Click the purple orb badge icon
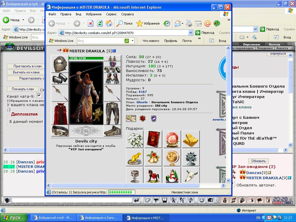The height and width of the screenshot is (222, 296). (154, 118)
